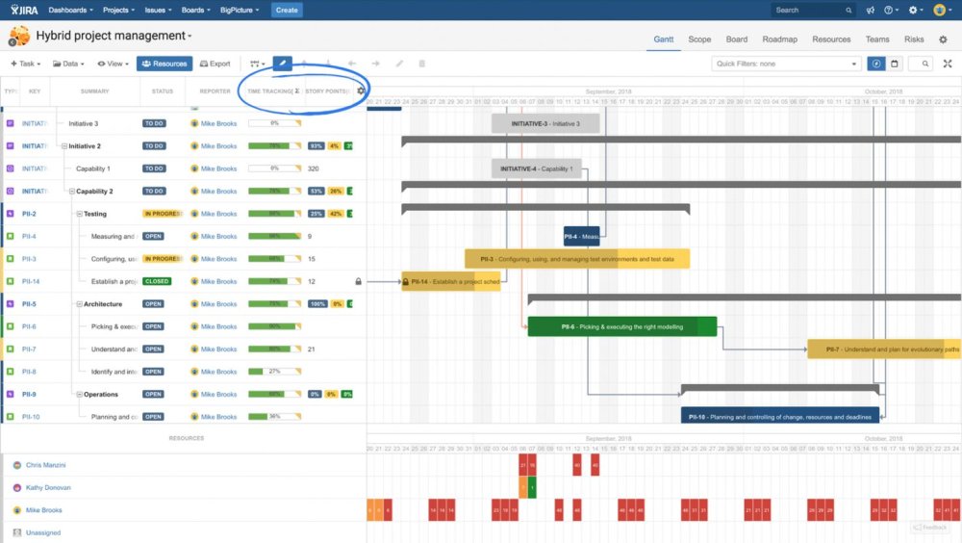Open the megaphone feedback icon in header

coord(870,10)
